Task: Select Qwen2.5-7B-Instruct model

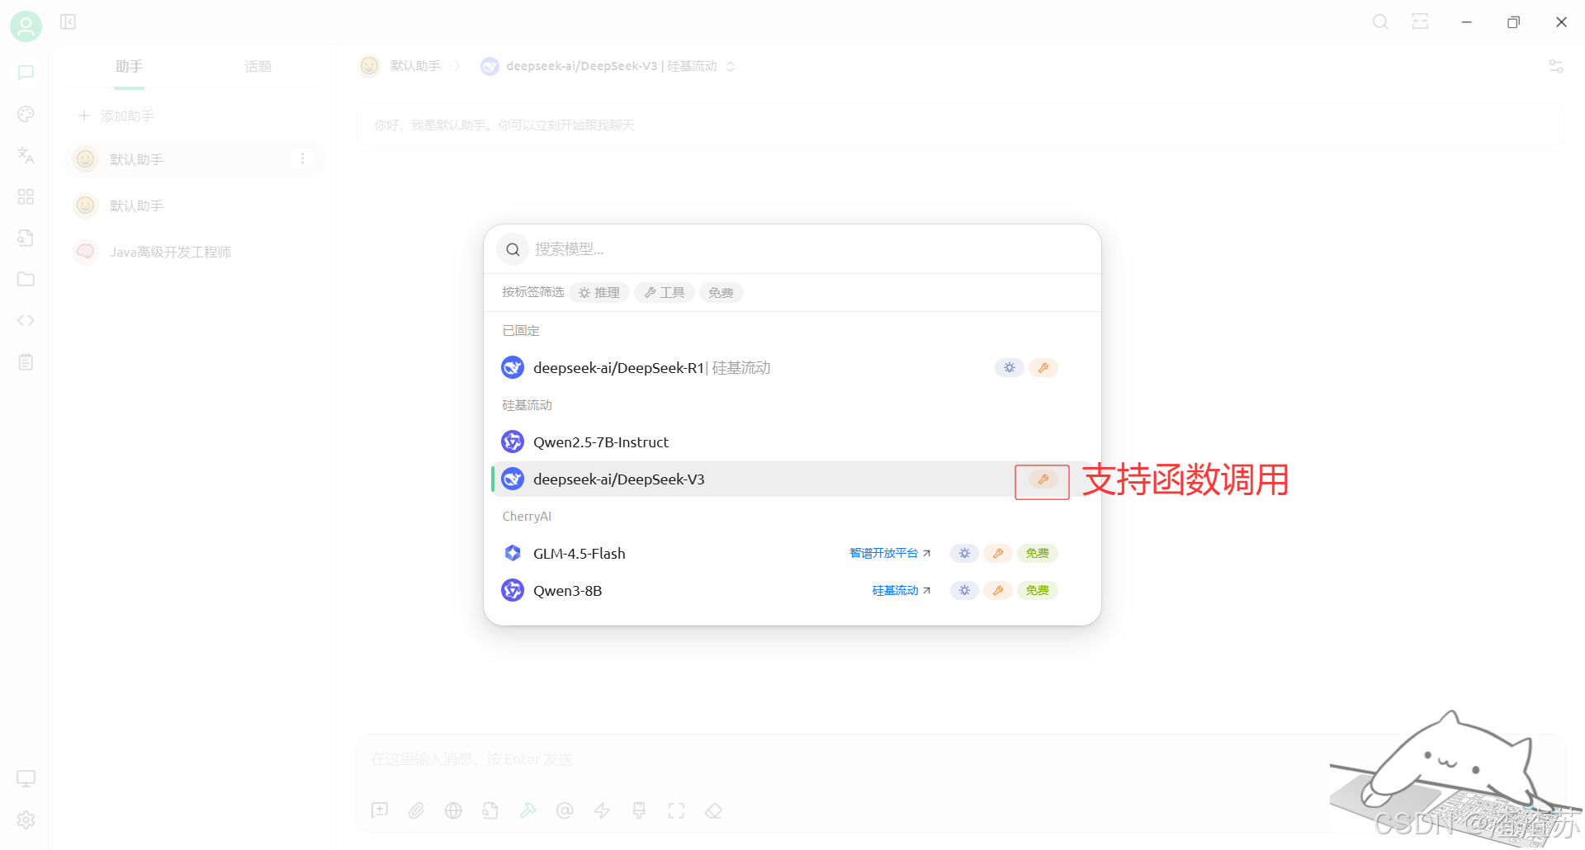Action: 792,442
